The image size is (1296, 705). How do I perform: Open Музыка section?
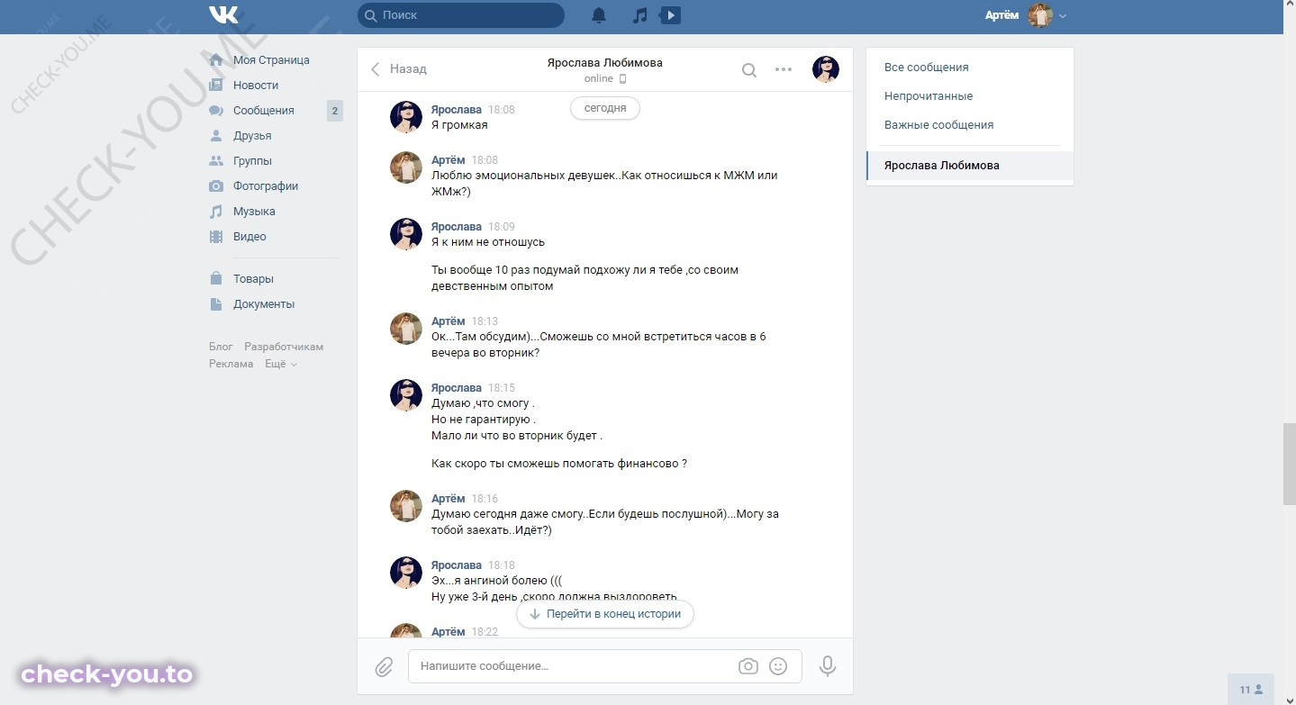(254, 212)
